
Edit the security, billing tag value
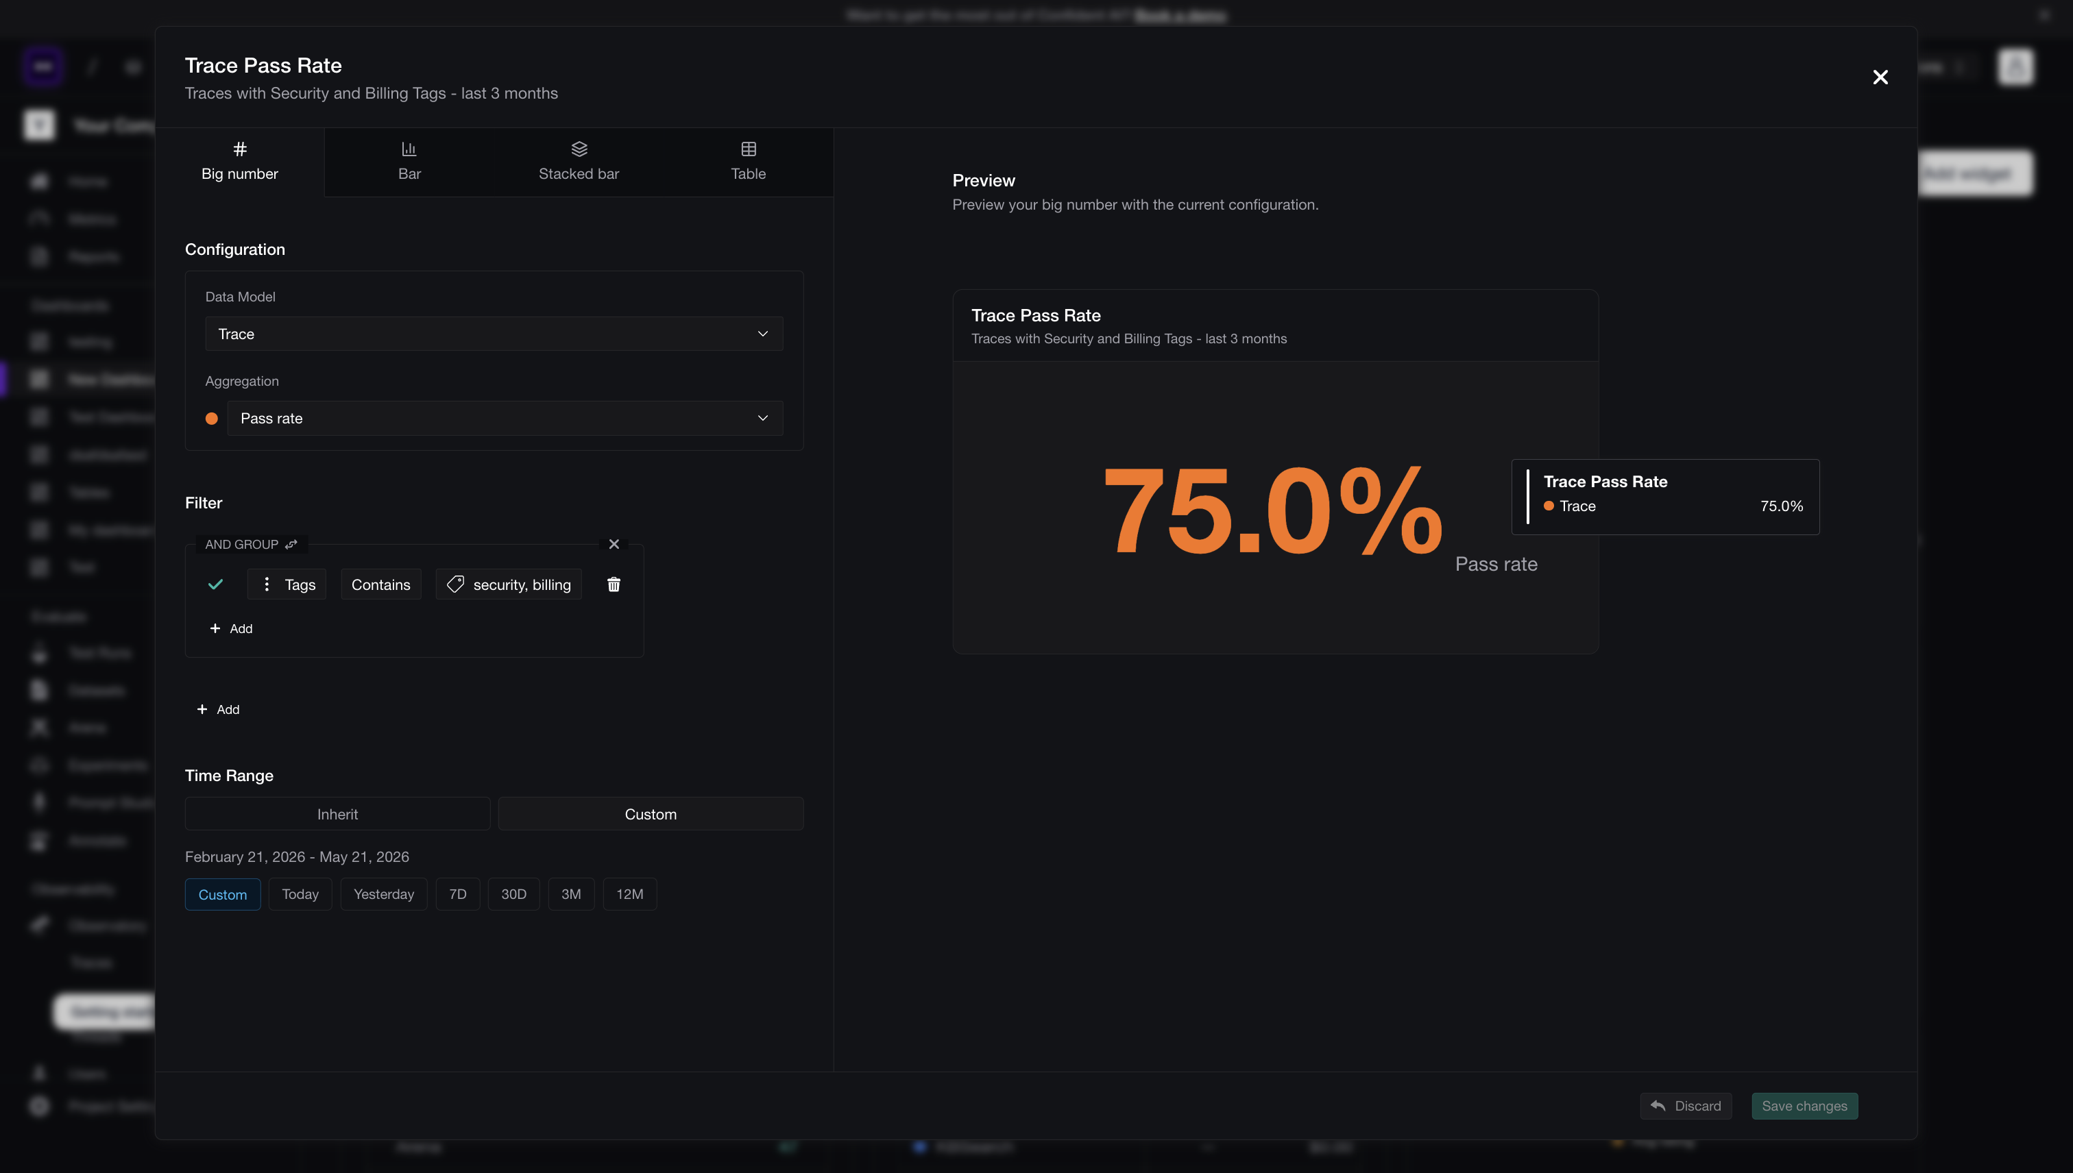pyautogui.click(x=509, y=585)
